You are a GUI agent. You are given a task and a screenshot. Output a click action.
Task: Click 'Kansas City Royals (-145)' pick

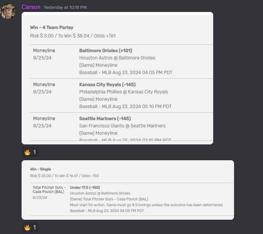pos(107,85)
